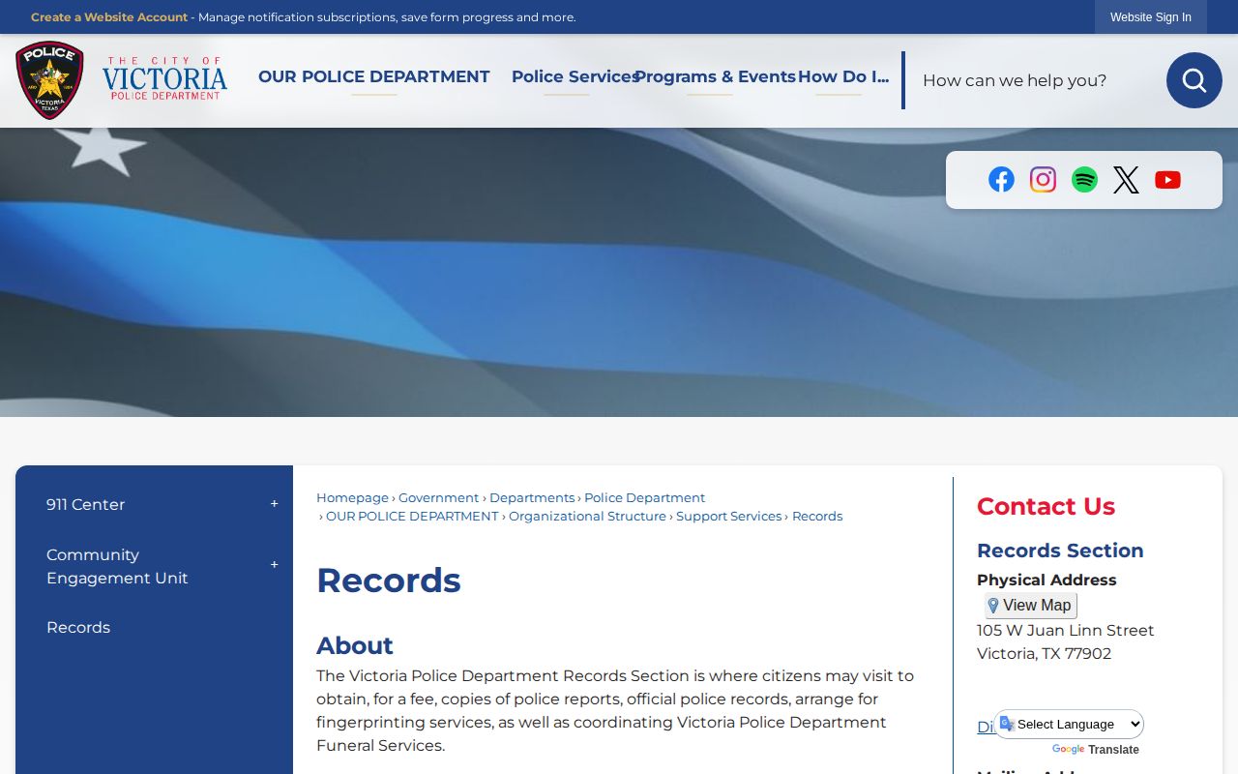
Task: Go to Homepage breadcrumb
Action: (x=352, y=498)
